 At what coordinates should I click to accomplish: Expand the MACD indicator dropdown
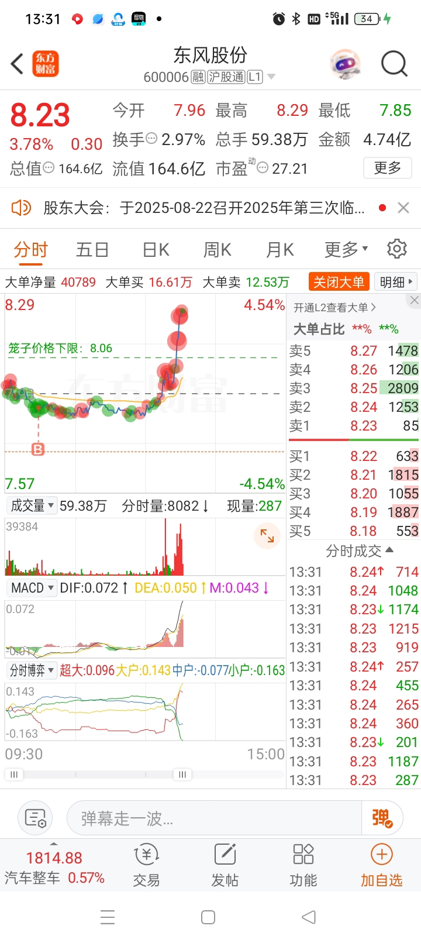(x=32, y=587)
